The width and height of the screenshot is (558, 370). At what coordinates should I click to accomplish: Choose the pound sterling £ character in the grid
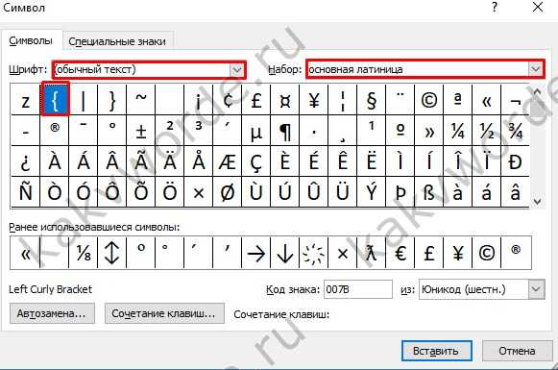coord(256,100)
